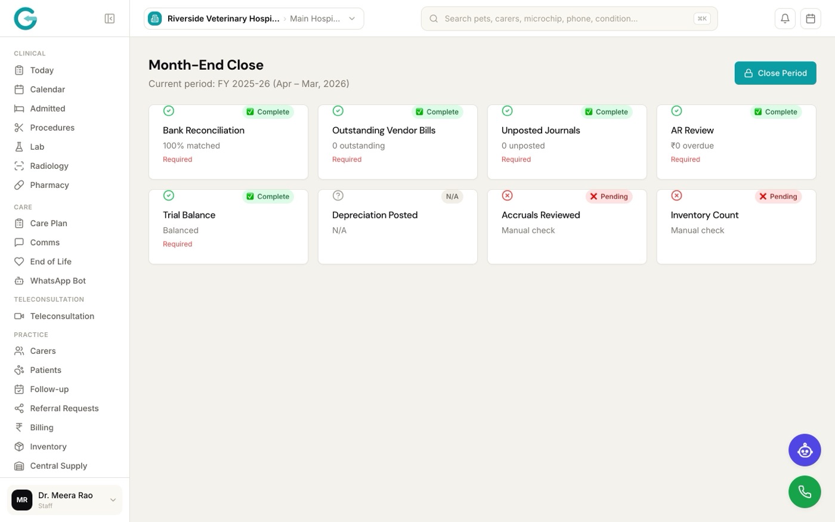Click the AR Review check-circle icon
Viewport: 835px width, 522px height.
coord(677,111)
